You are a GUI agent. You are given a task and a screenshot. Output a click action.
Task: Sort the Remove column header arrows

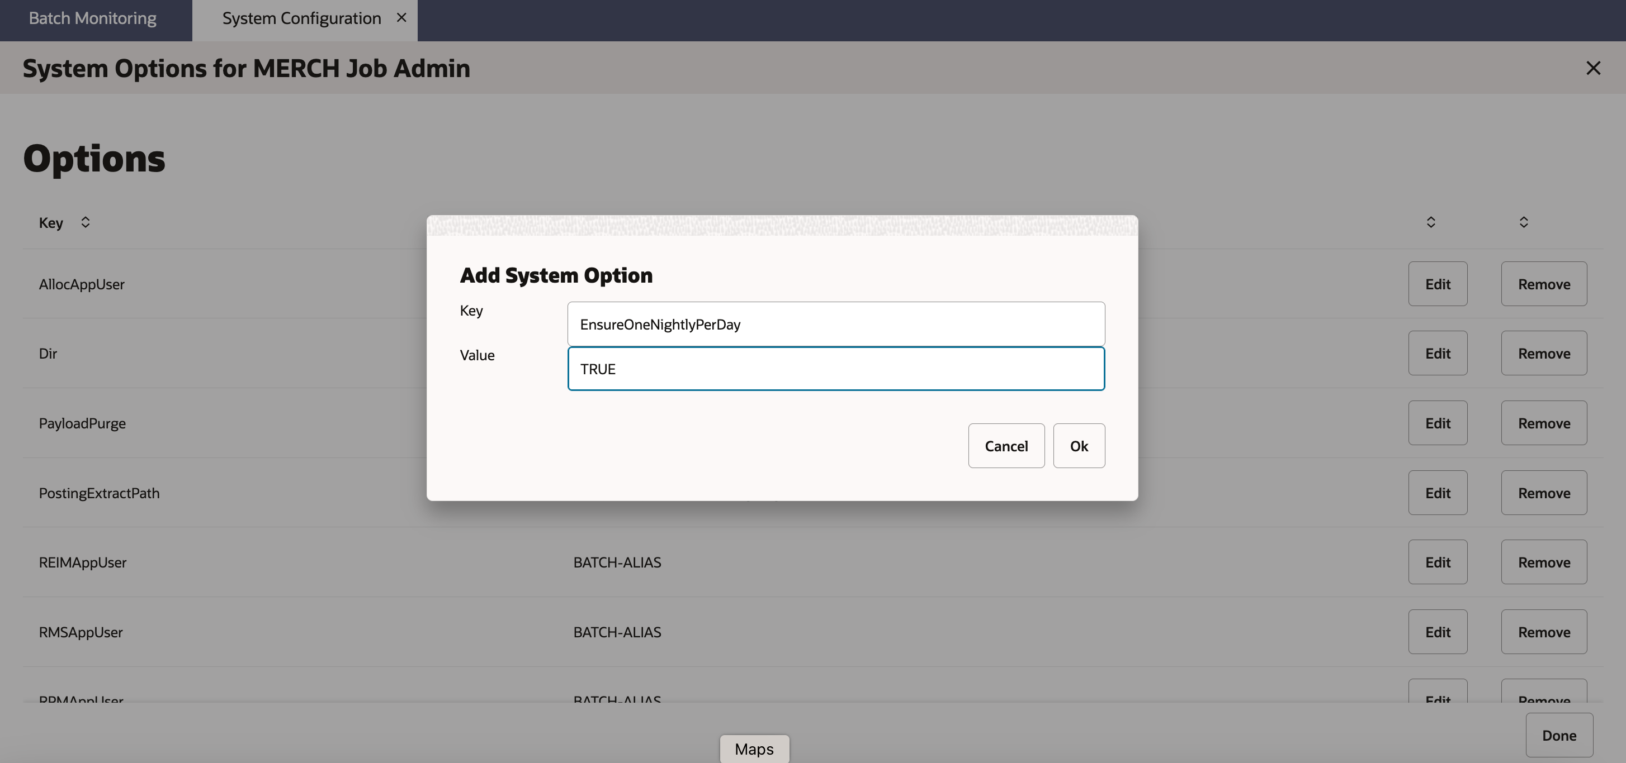coord(1524,222)
